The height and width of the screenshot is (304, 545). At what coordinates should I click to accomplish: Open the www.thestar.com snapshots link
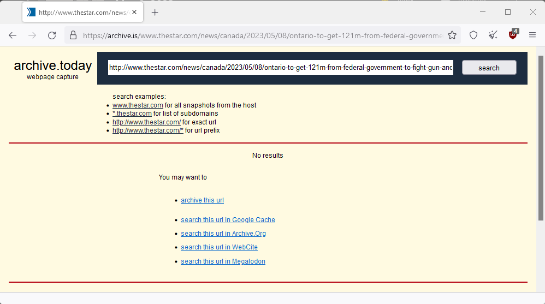[x=138, y=105]
